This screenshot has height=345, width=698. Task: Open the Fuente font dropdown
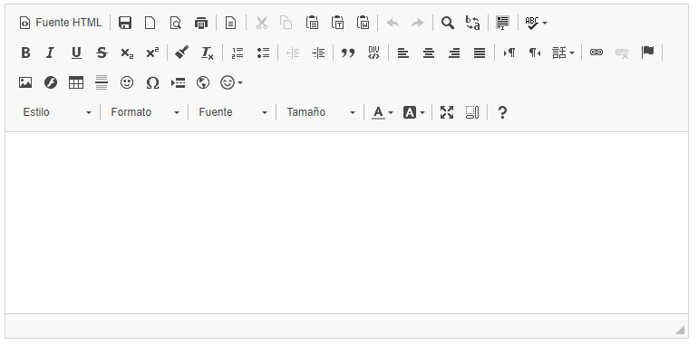coord(233,112)
